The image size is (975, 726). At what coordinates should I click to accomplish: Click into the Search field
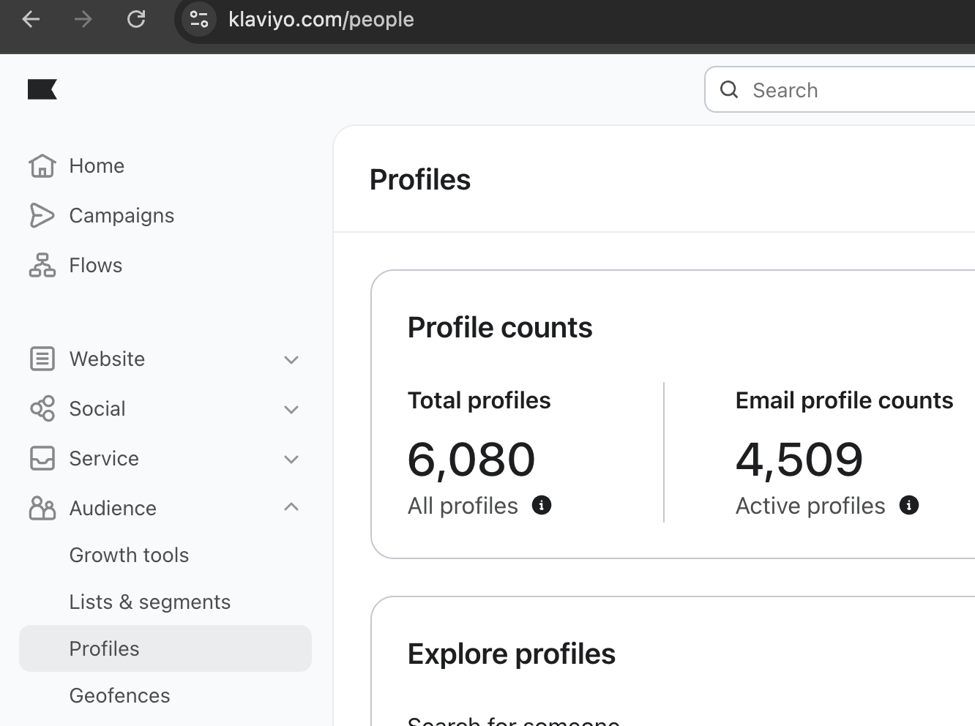[x=856, y=90]
